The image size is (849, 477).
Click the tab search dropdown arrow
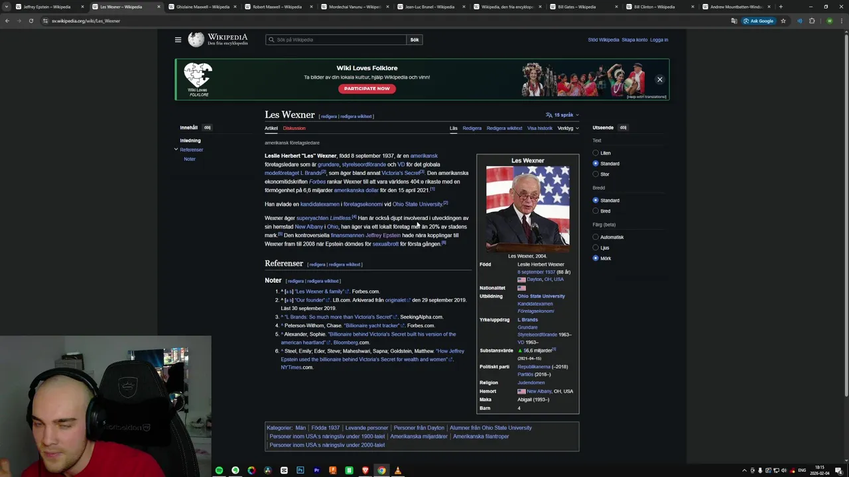7,7
